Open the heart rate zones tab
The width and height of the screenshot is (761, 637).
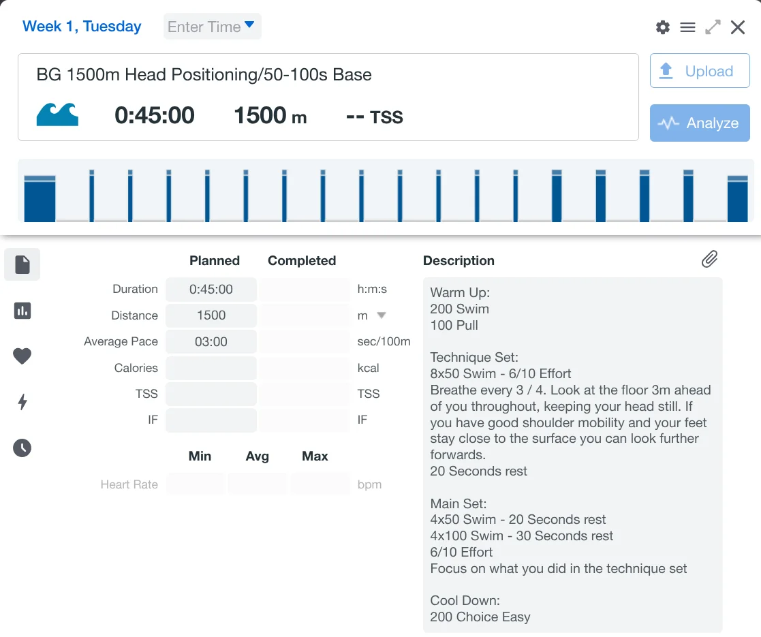click(x=22, y=356)
